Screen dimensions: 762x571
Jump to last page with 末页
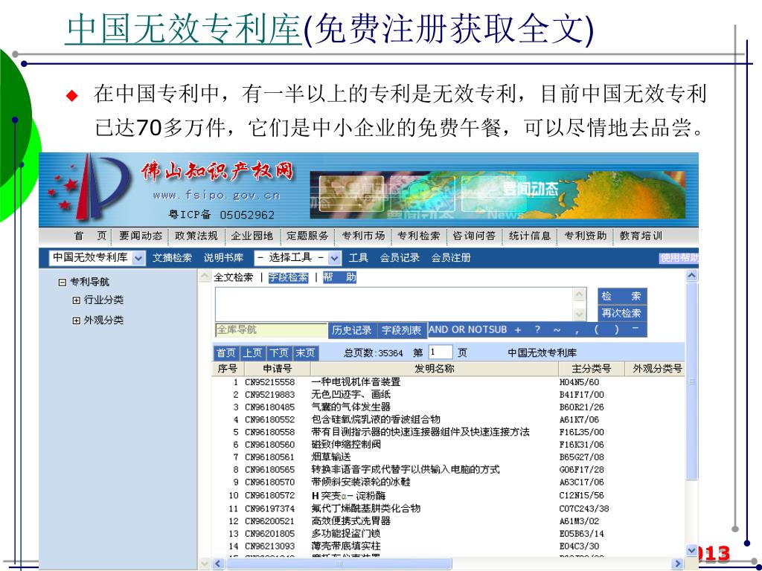(x=305, y=353)
